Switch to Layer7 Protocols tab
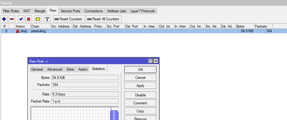Viewport: 287px width, 120px height. point(143,11)
